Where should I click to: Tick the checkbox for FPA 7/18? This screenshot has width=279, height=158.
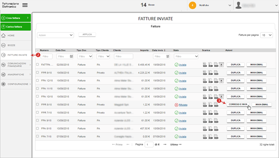pyautogui.click(x=37, y=136)
